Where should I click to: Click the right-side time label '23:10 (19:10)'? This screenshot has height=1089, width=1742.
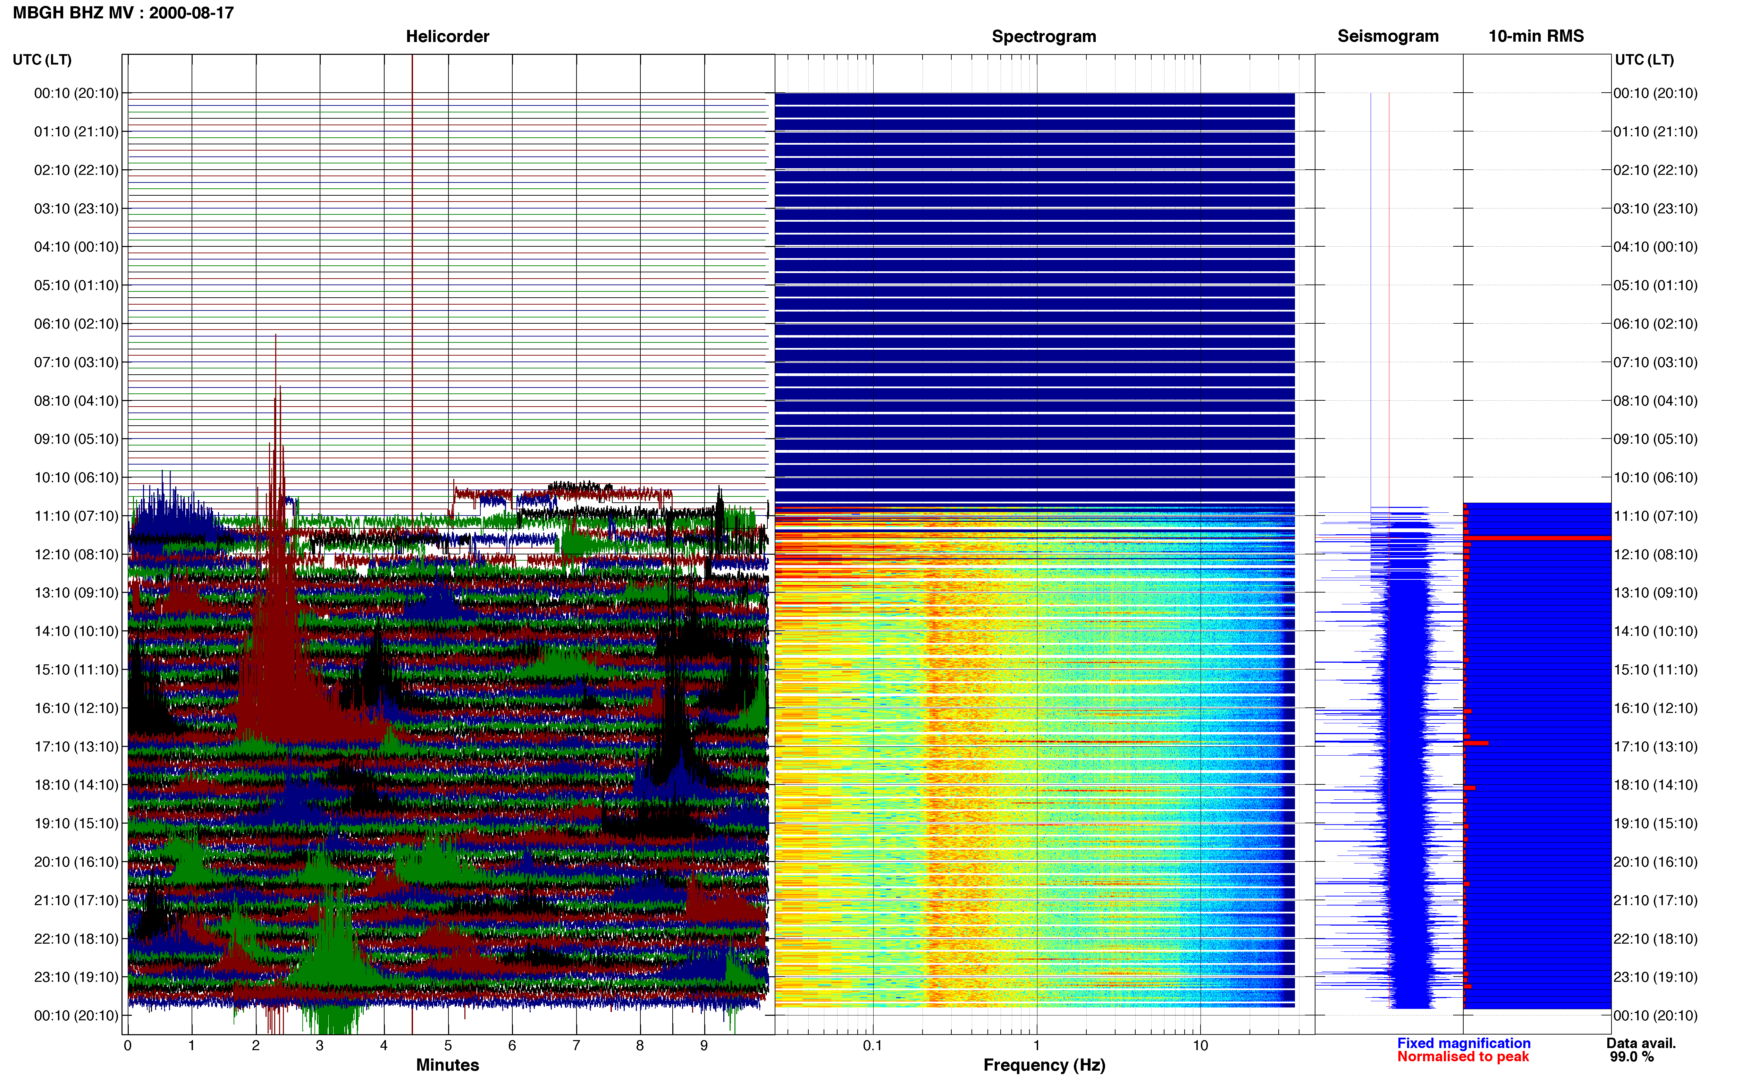pyautogui.click(x=1656, y=977)
